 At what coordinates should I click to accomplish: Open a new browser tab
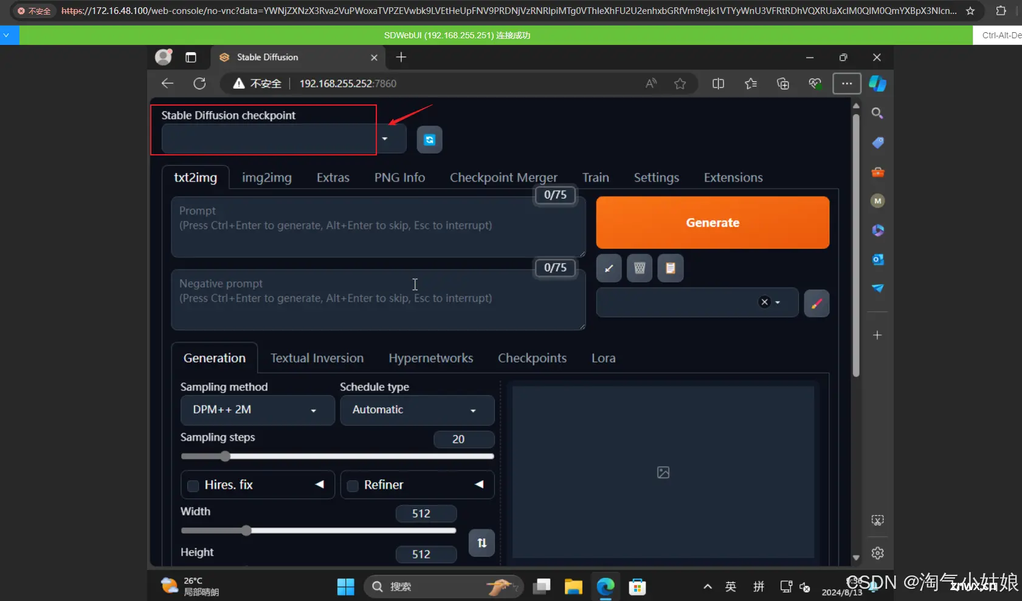(x=401, y=57)
